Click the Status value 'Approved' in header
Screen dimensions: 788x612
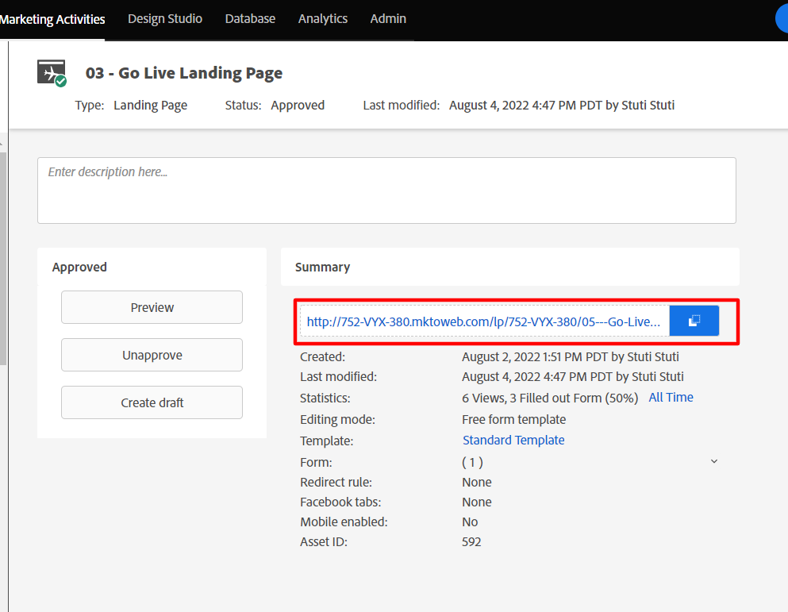pos(298,105)
